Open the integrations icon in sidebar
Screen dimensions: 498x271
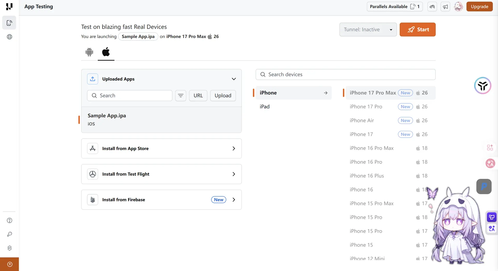pyautogui.click(x=9, y=248)
